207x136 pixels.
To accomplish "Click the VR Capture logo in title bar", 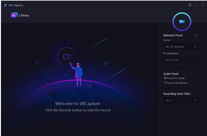I will (6, 5).
